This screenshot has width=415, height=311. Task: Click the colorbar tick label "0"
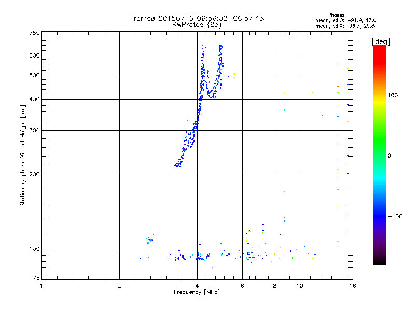click(x=389, y=156)
